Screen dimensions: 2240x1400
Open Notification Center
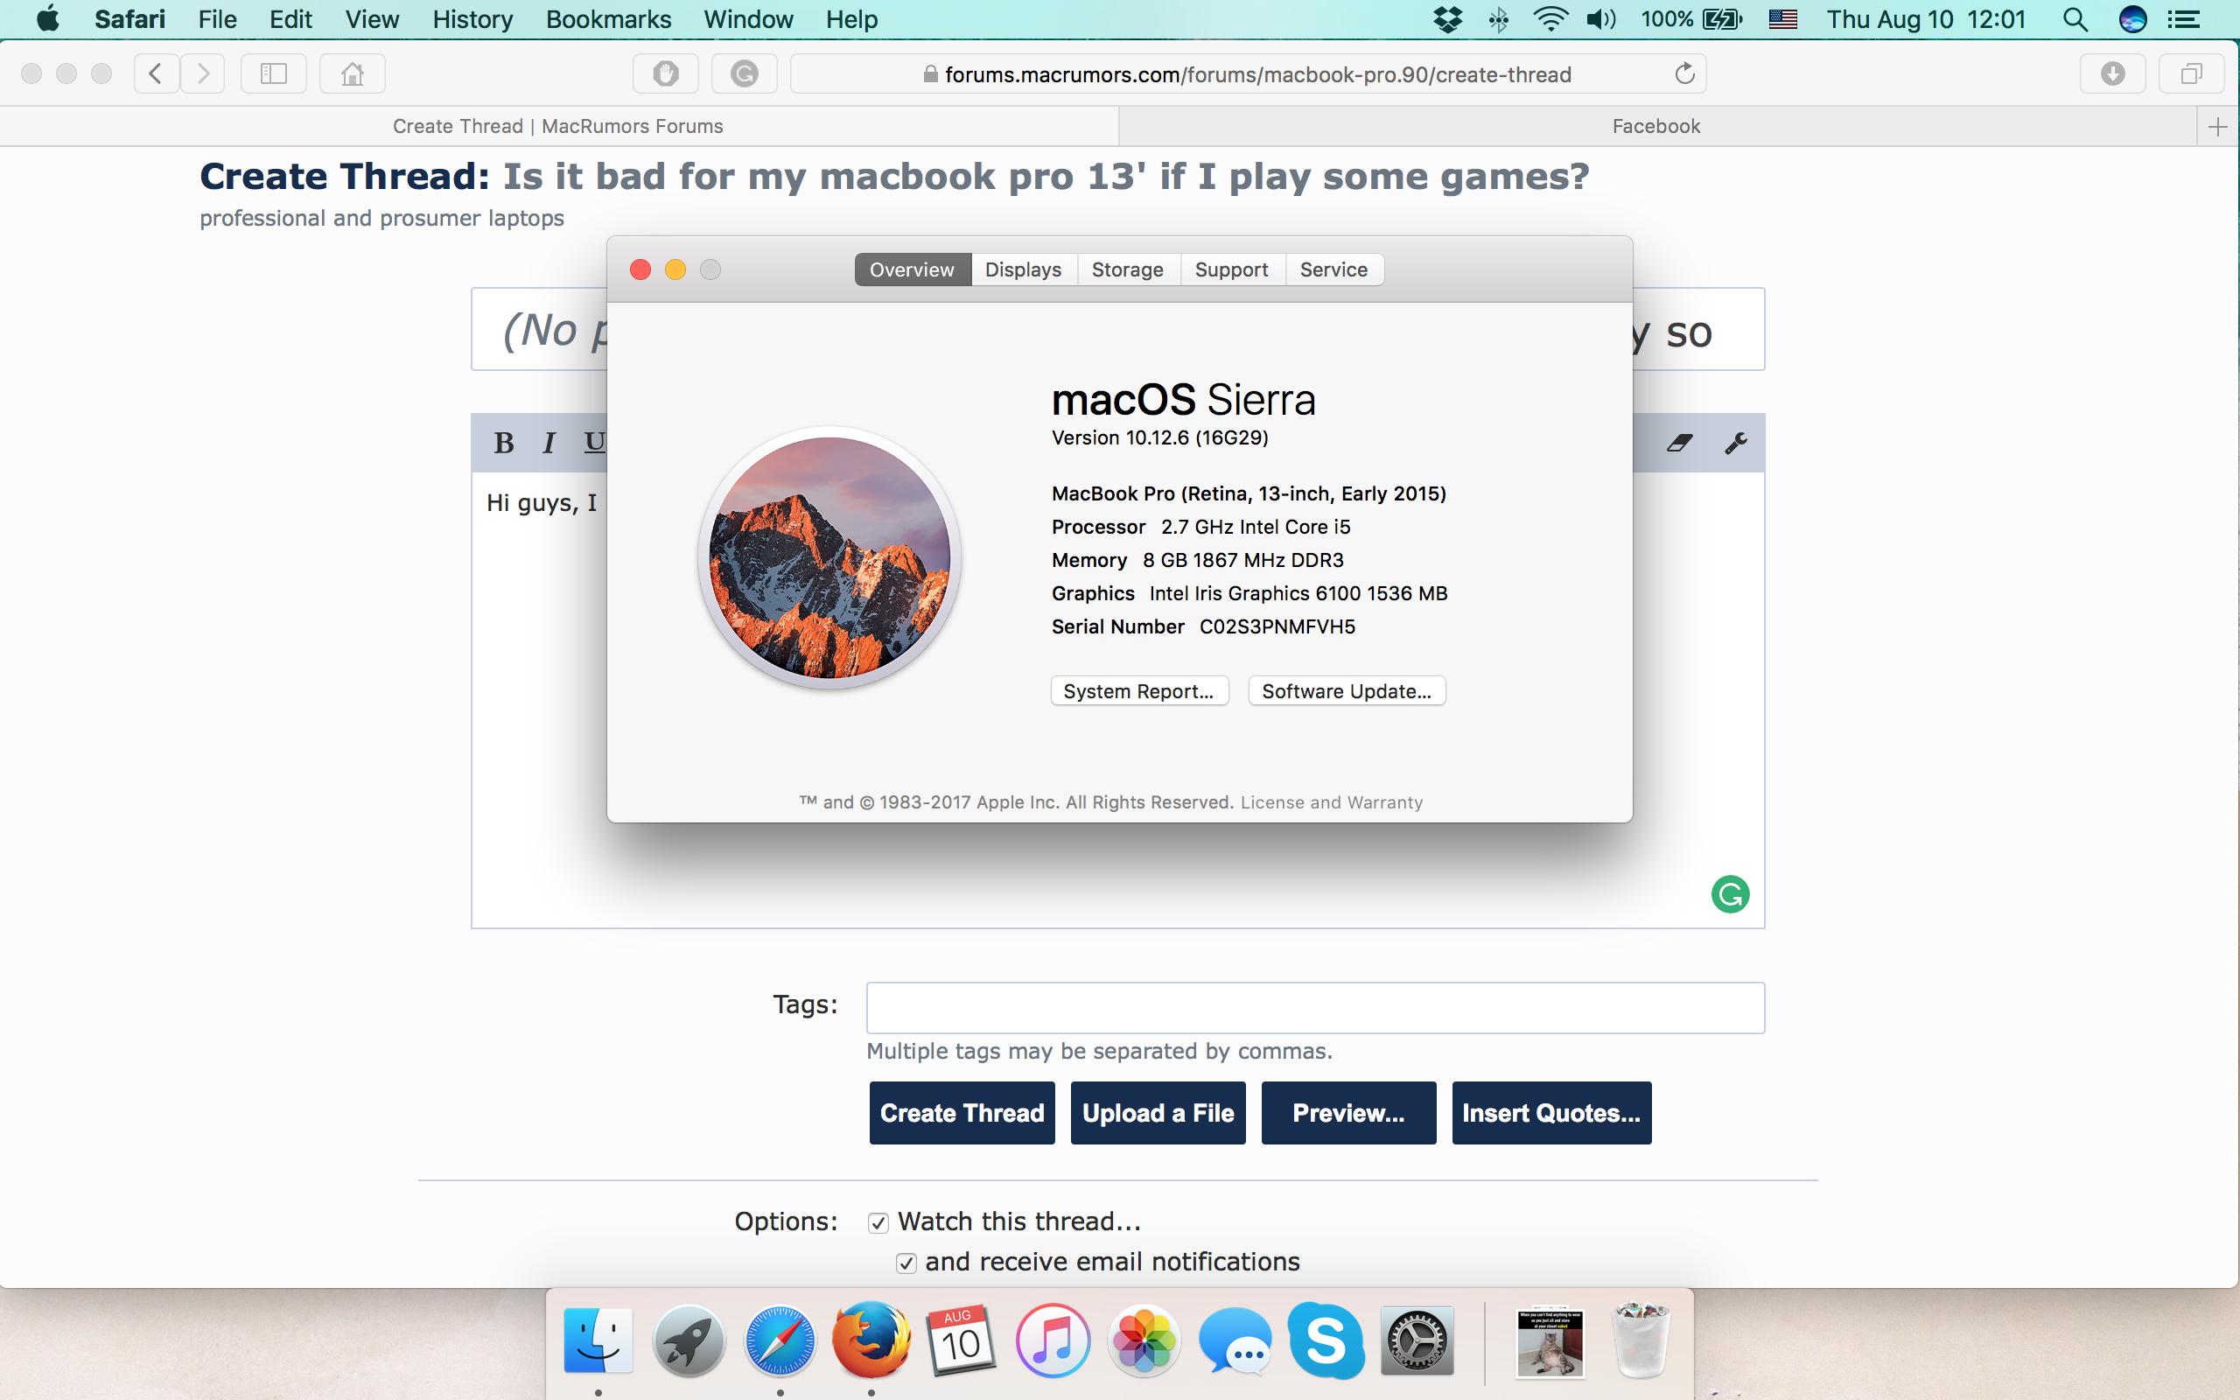(x=2185, y=19)
